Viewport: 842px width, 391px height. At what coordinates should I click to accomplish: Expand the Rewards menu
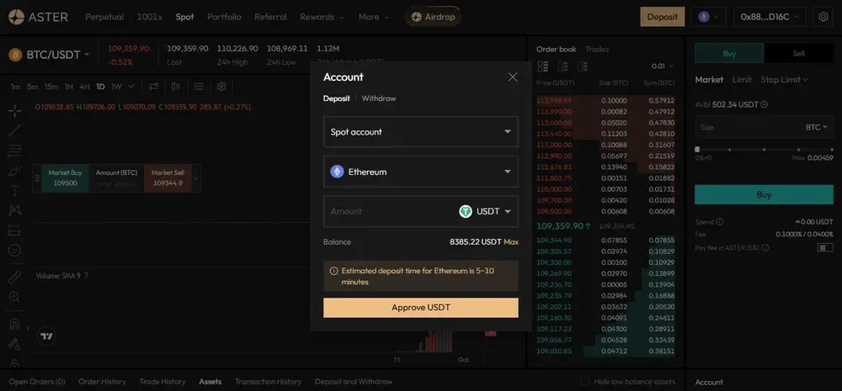point(322,17)
